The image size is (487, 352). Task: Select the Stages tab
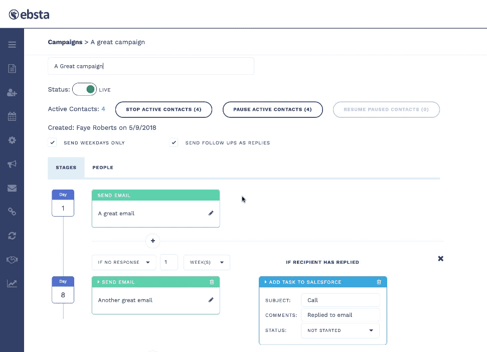click(66, 167)
